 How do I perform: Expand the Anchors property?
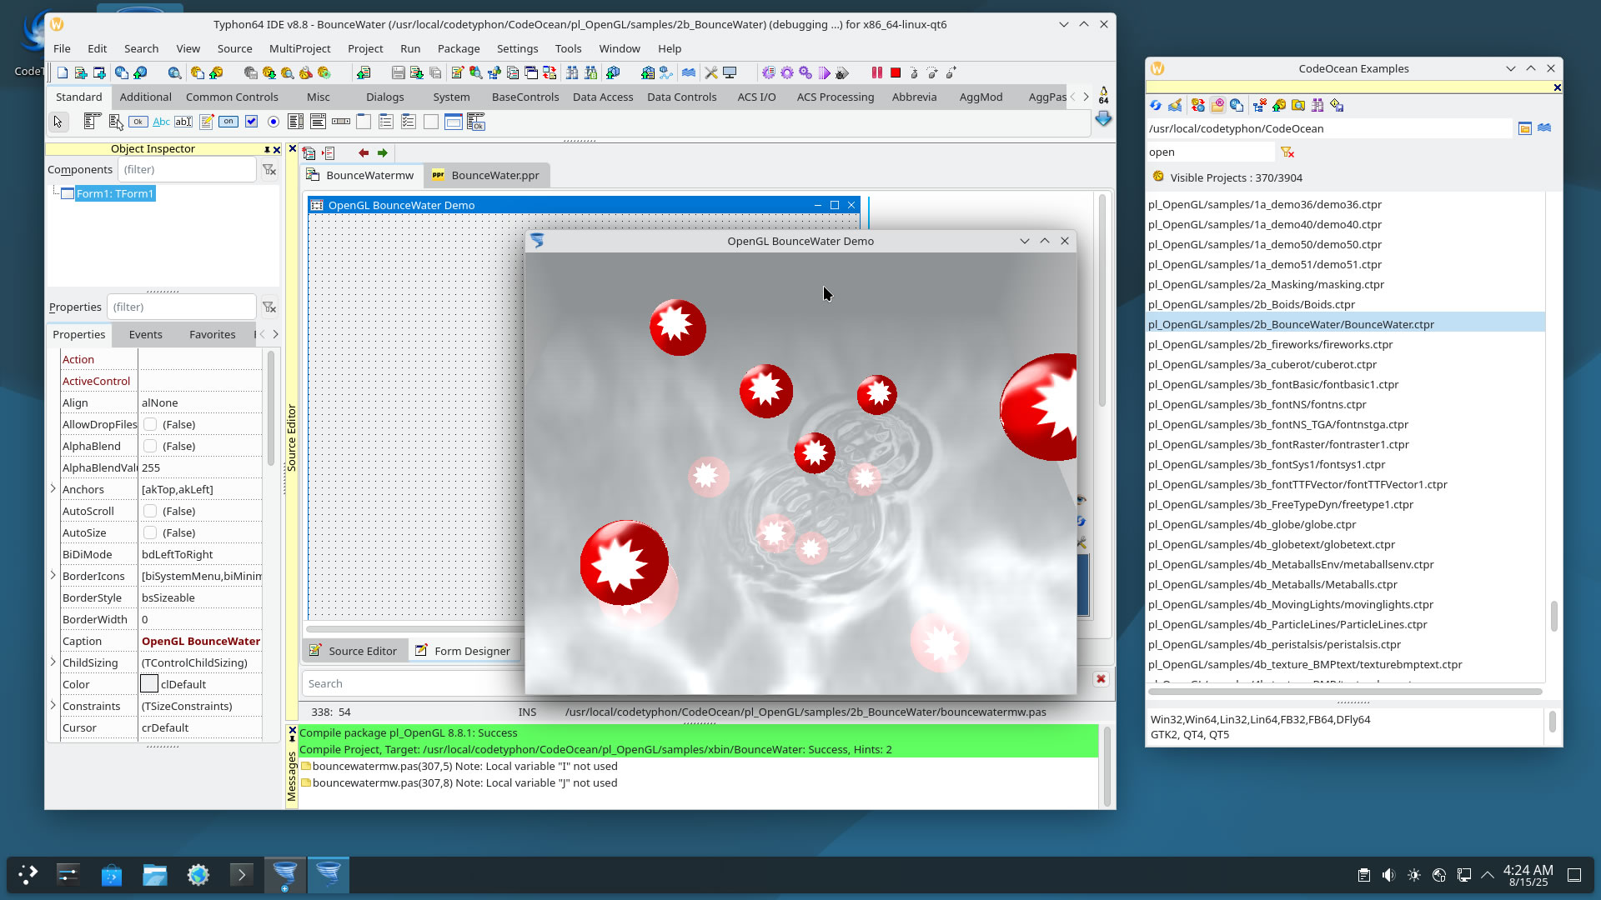point(53,488)
